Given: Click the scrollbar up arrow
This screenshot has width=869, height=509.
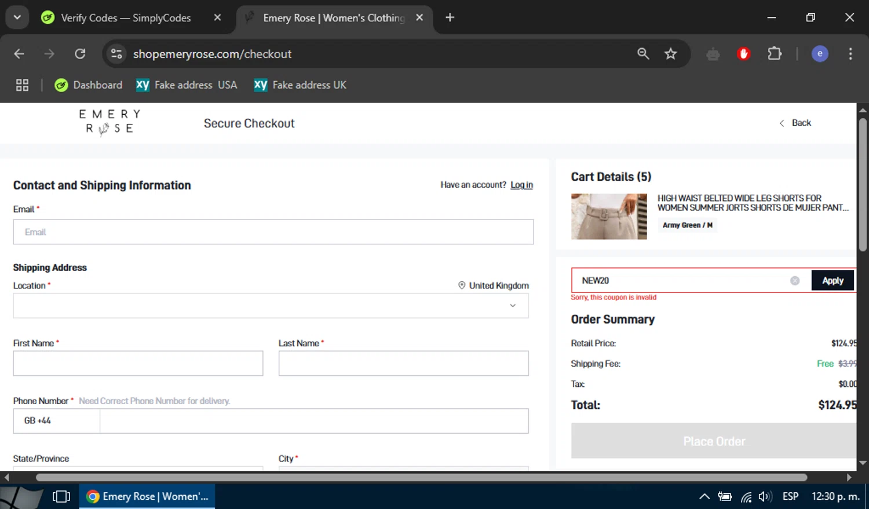Looking at the screenshot, I should tap(863, 109).
